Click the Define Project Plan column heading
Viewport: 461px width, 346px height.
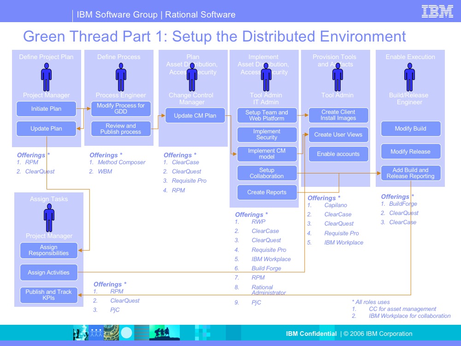(x=46, y=57)
